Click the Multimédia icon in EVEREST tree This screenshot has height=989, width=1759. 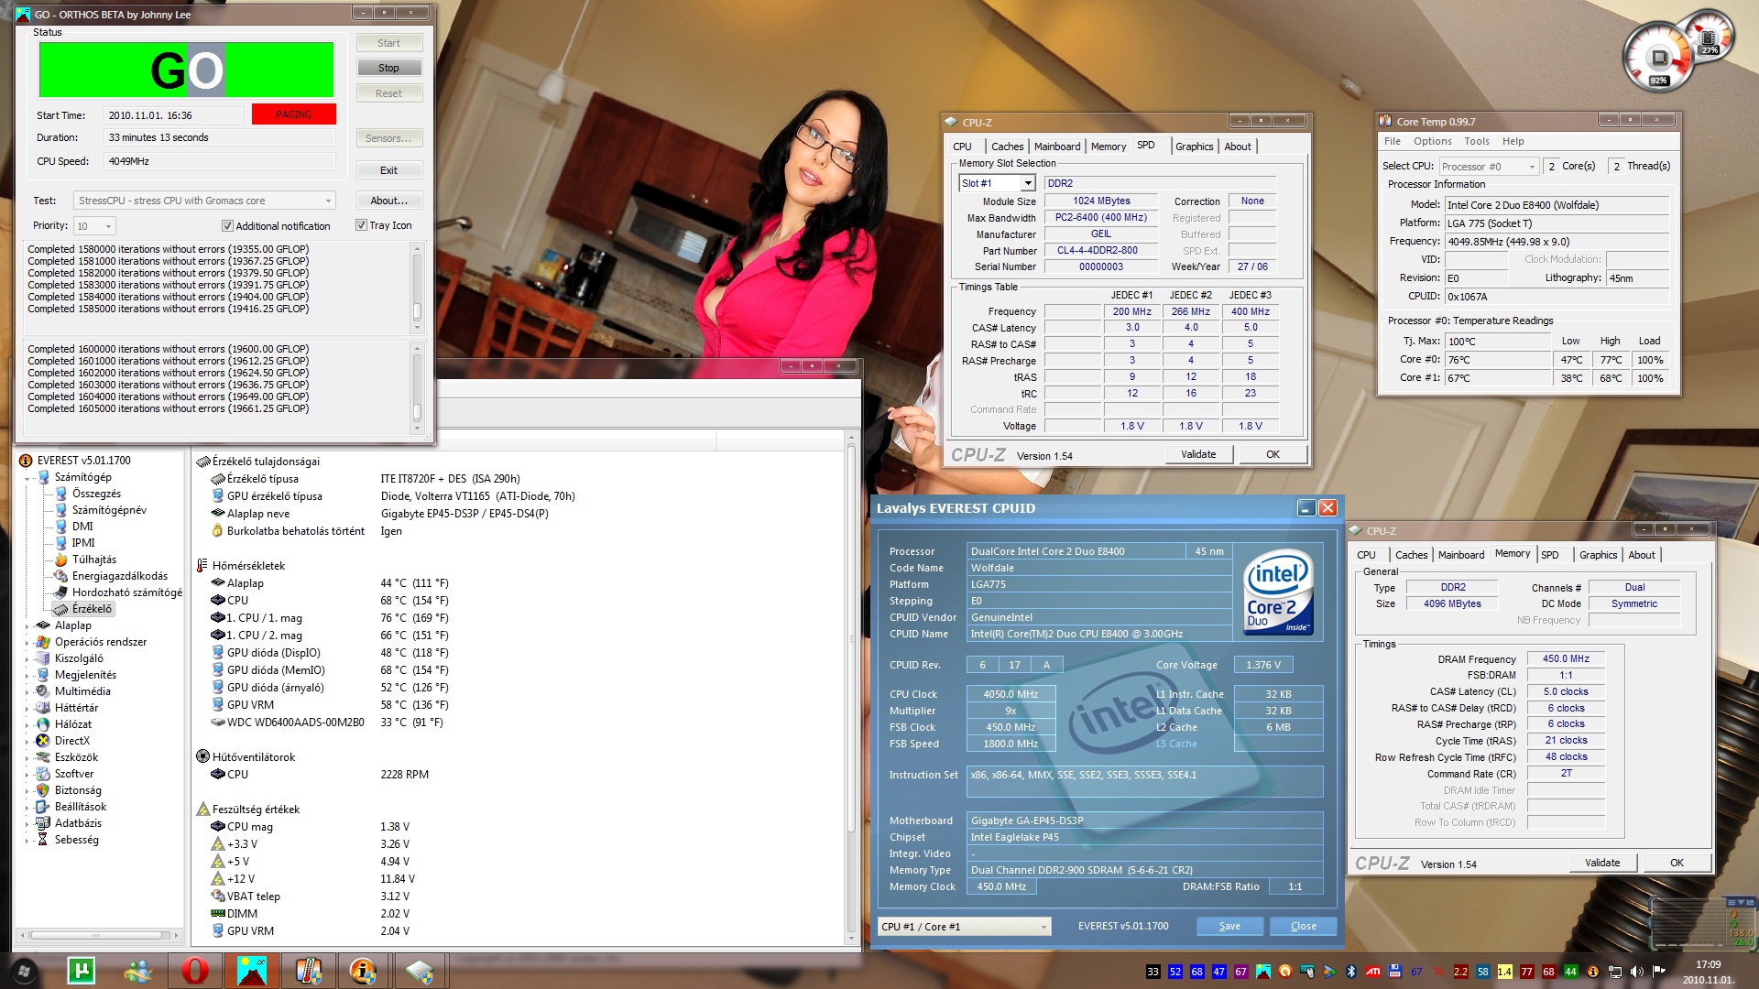click(42, 691)
